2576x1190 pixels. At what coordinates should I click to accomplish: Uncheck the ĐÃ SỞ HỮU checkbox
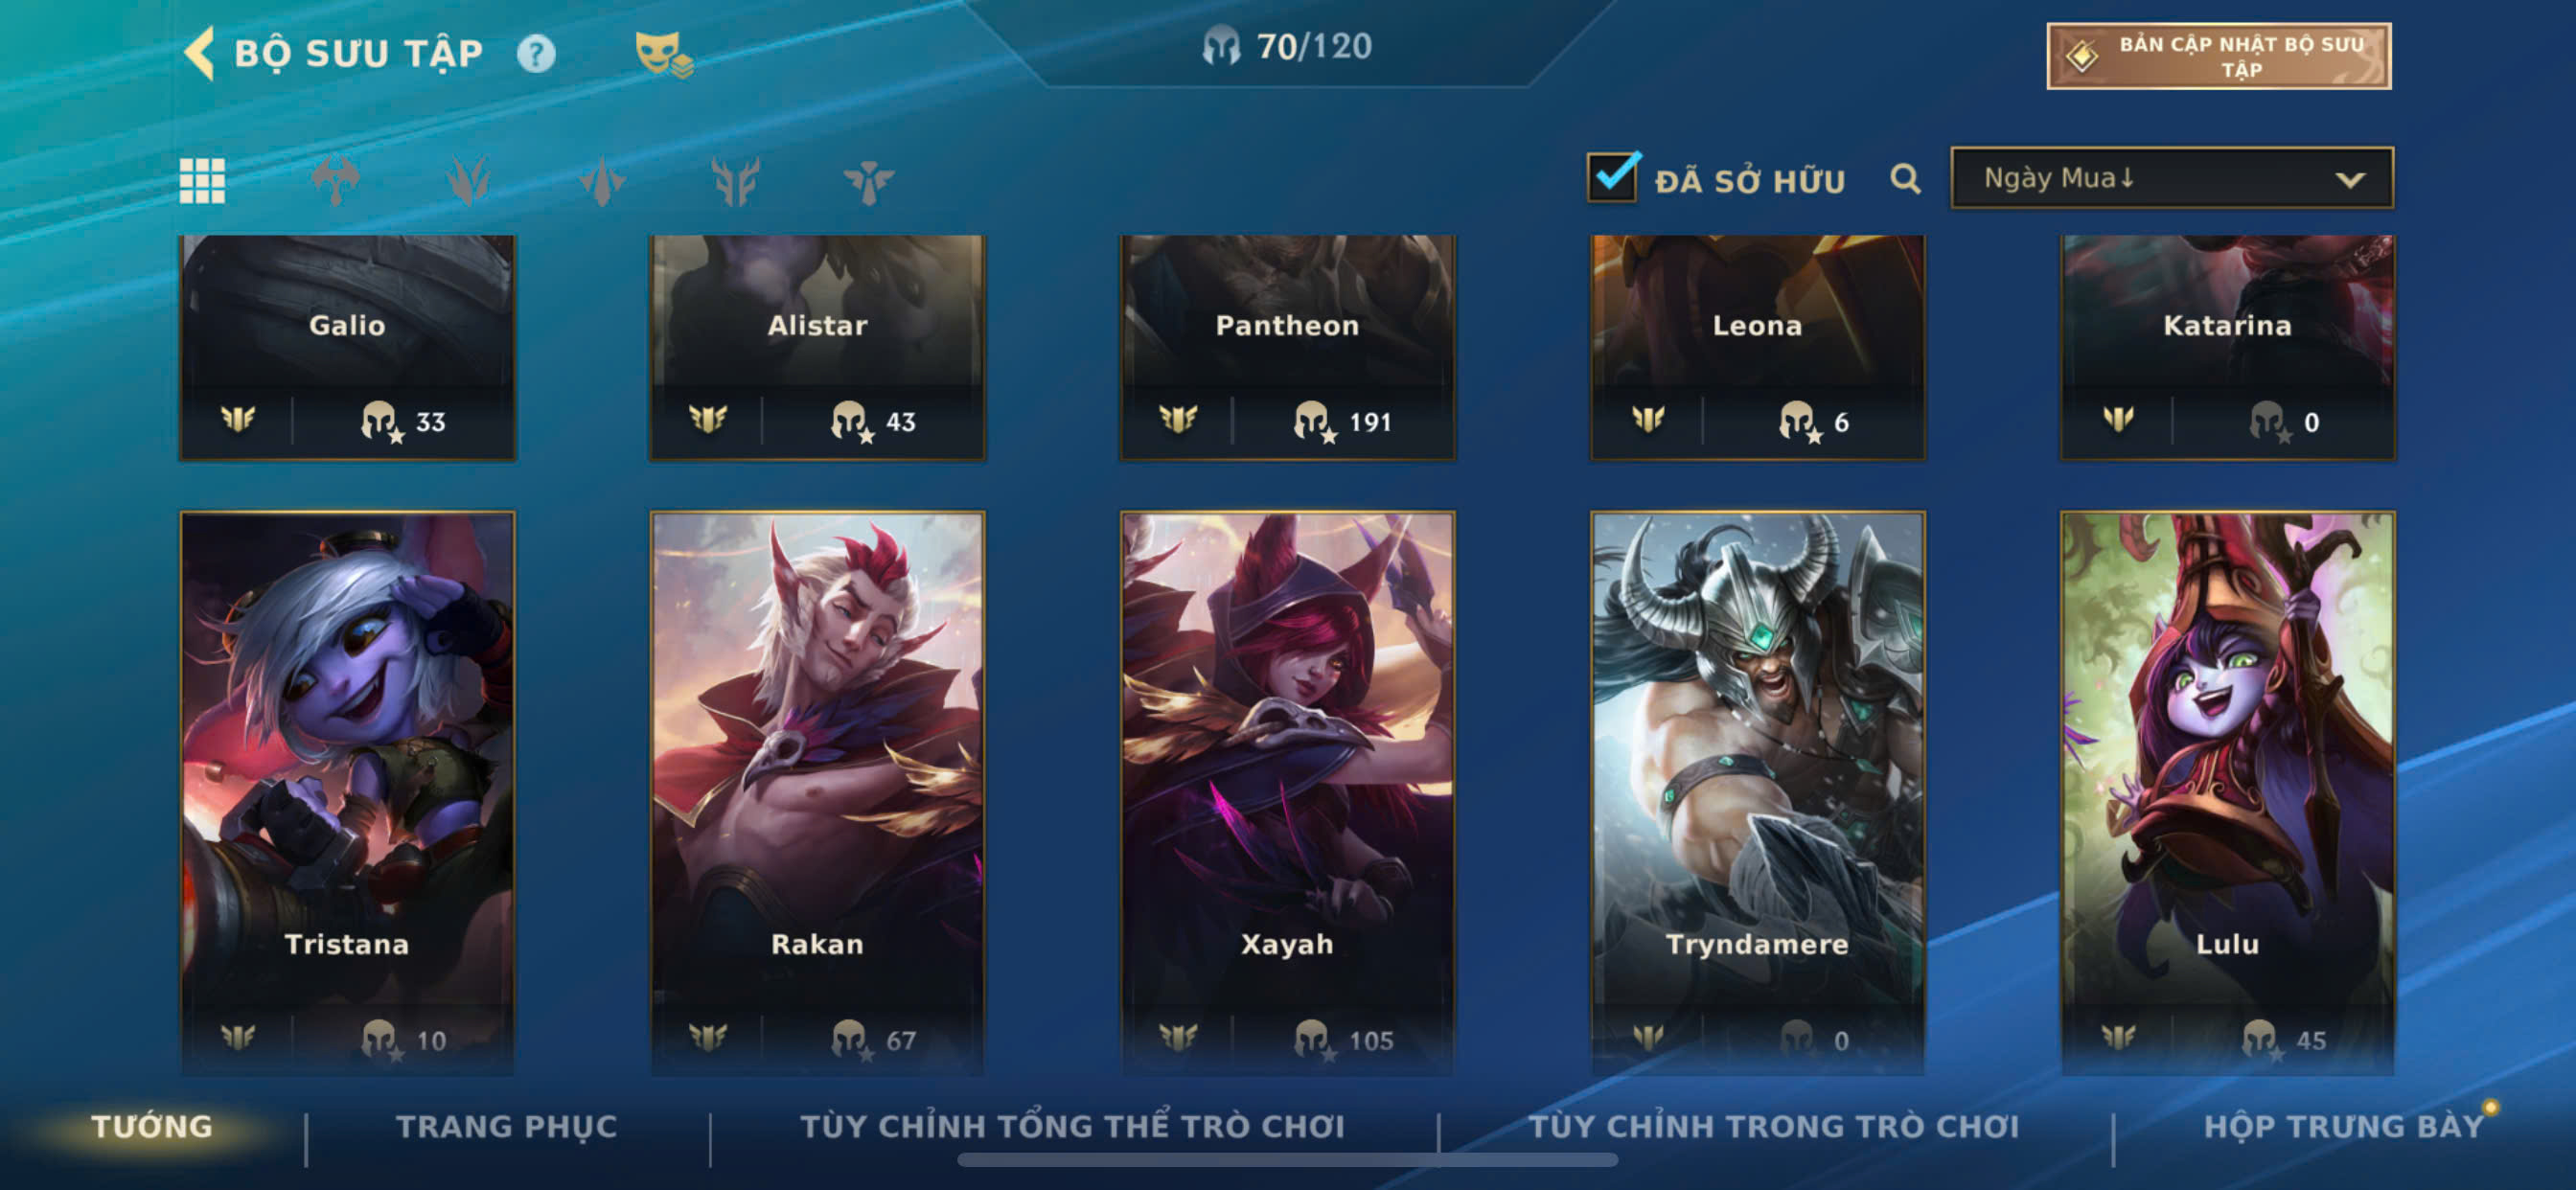(x=1612, y=178)
